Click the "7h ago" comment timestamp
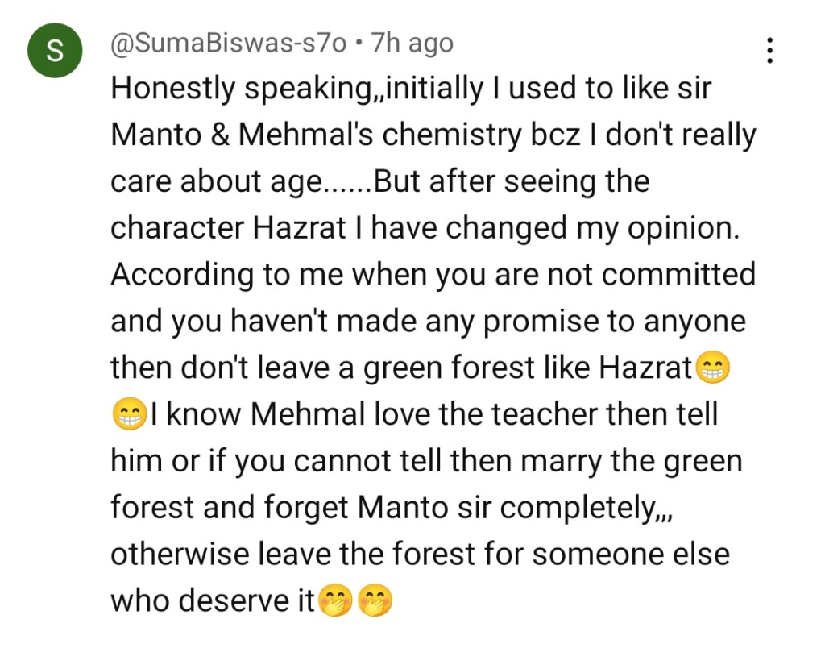 (x=411, y=43)
